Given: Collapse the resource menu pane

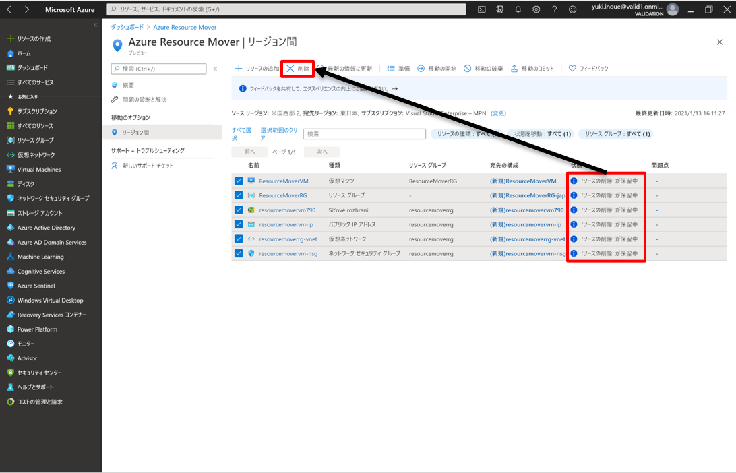Looking at the screenshot, I should 215,69.
